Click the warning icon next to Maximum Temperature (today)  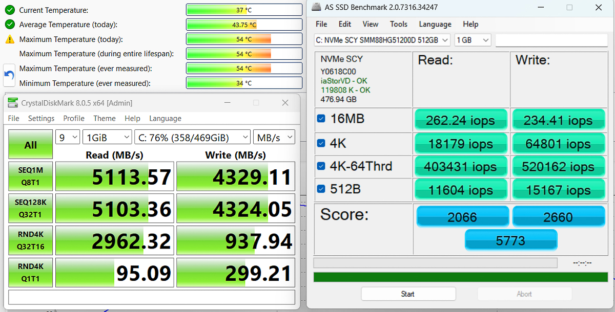tap(9, 38)
